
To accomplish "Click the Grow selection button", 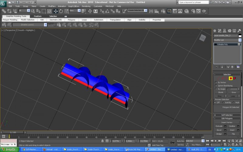I will (234, 92).
